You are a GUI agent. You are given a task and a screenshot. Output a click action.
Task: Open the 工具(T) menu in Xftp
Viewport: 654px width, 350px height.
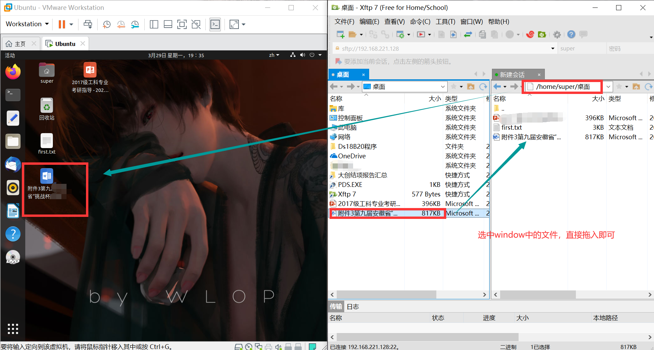(x=445, y=21)
